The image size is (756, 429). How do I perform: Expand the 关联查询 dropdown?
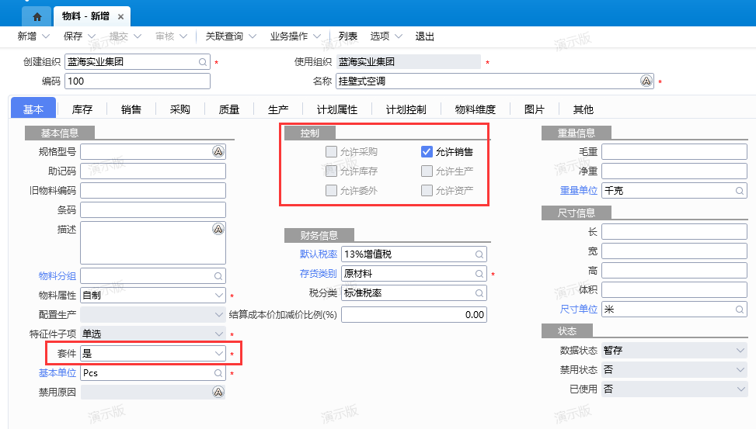tap(253, 36)
